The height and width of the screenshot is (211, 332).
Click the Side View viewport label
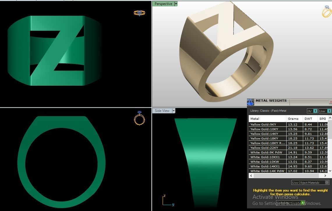[x=162, y=111]
